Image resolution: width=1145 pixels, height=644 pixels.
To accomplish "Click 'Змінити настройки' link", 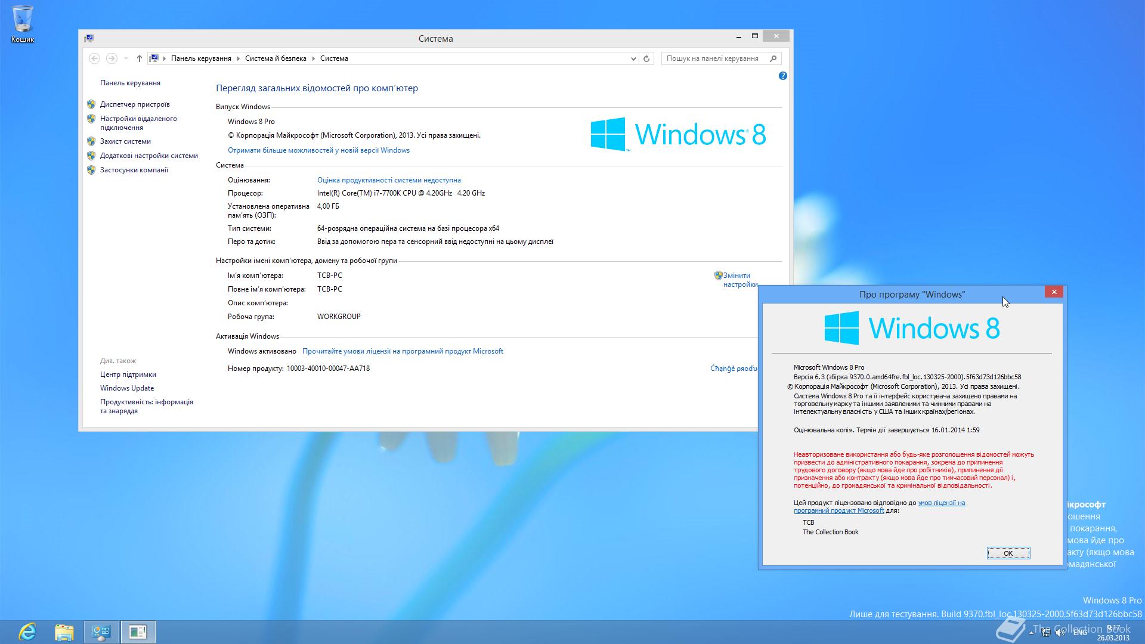I will [x=740, y=280].
